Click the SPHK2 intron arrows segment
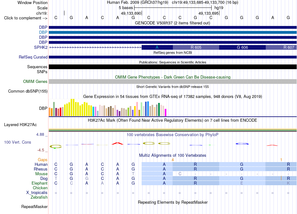297x214 pixels. (95, 47)
